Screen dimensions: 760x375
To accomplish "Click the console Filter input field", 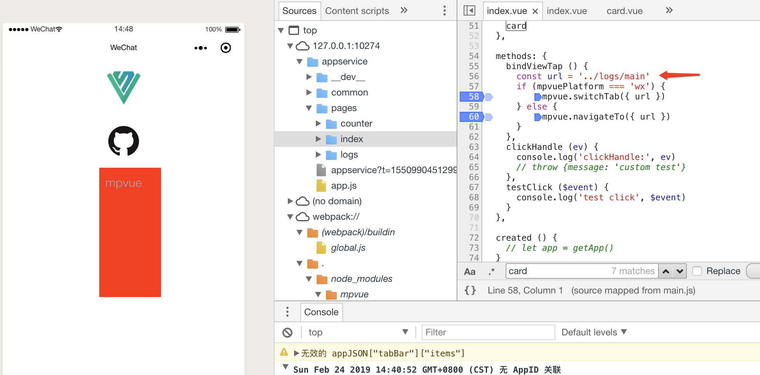I will pos(488,332).
